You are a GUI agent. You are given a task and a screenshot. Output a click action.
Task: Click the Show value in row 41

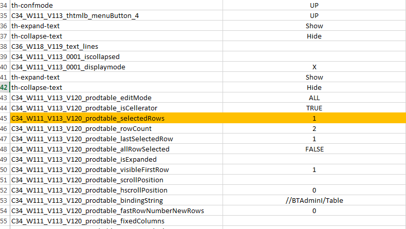tap(315, 77)
